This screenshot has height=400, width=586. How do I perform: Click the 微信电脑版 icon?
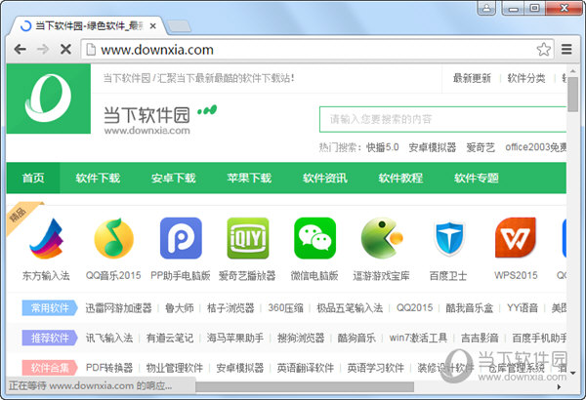click(314, 239)
